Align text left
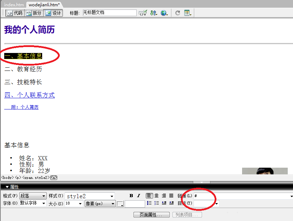Viewport: 293px width, 221px height. (x=149, y=196)
